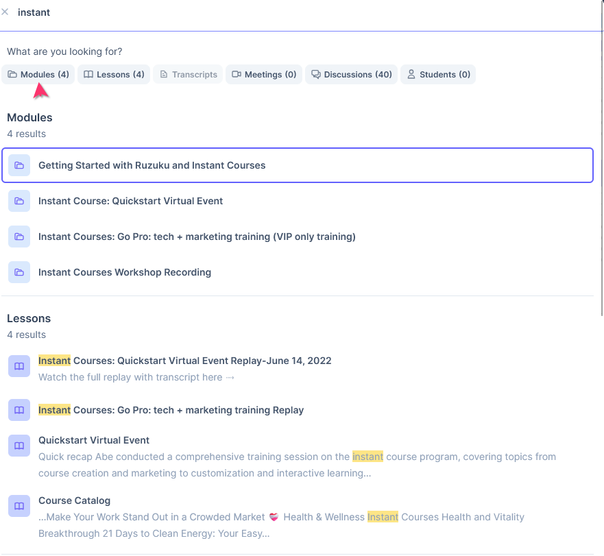This screenshot has width=604, height=556.
Task: Filter results by Meetings (0)
Action: 264,74
